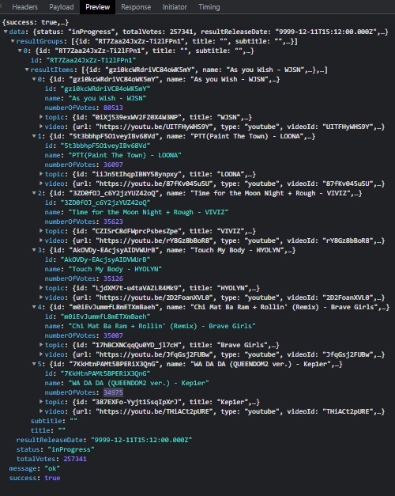Expand the HYOLYN topic object
The image size is (395, 496).
(x=41, y=288)
